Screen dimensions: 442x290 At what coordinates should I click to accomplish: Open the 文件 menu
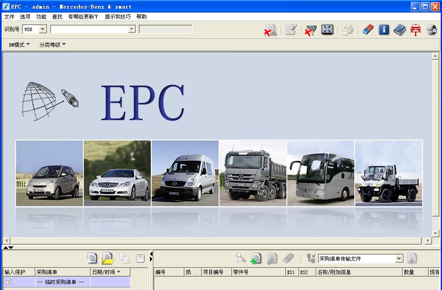[9, 17]
